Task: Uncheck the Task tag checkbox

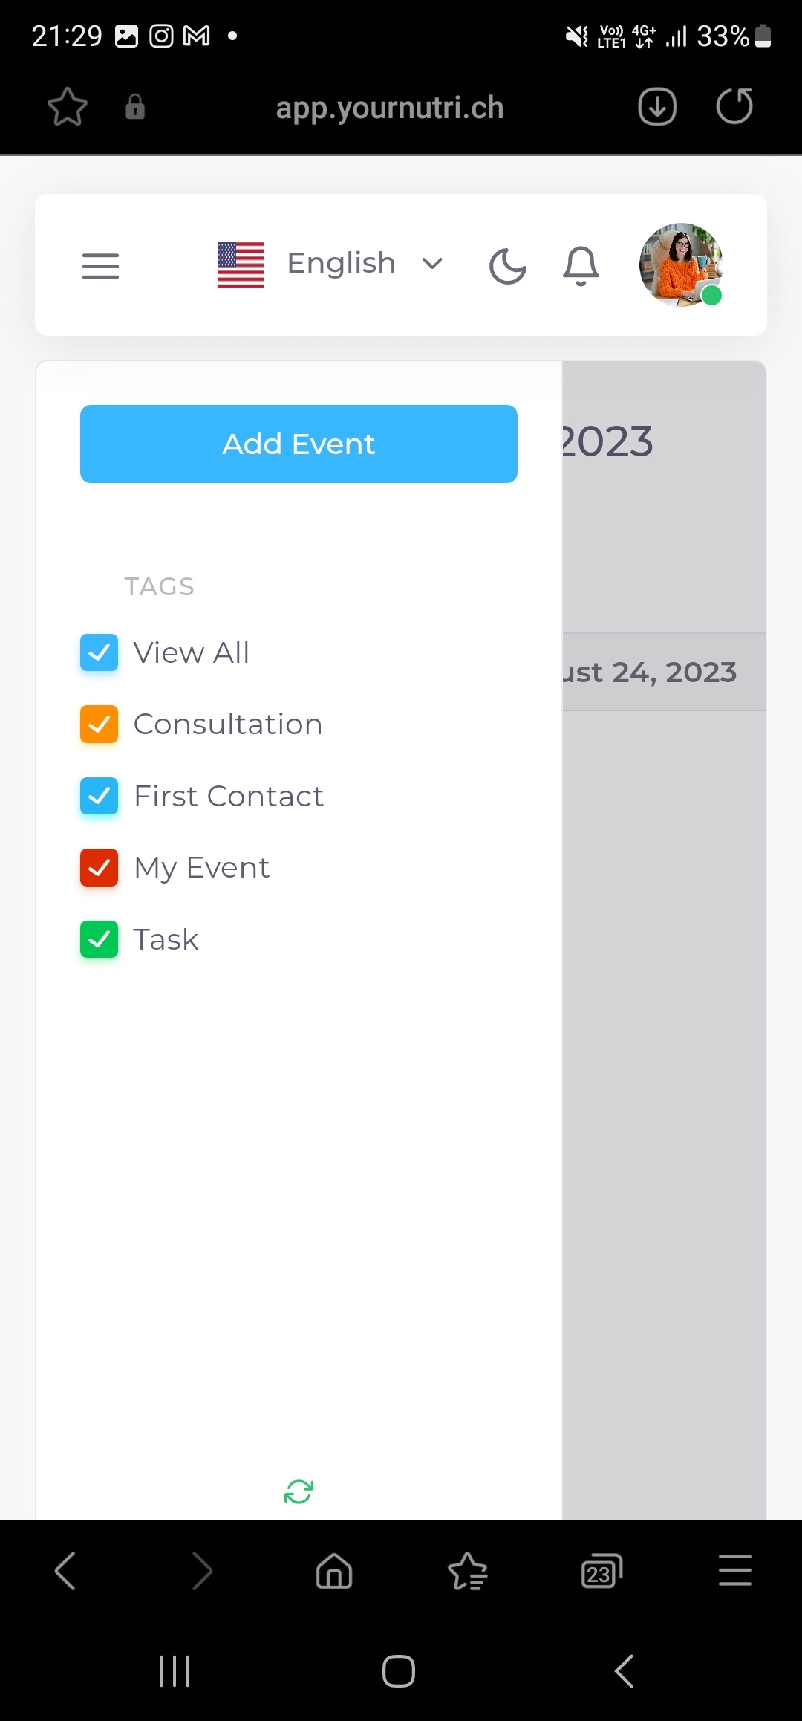Action: point(99,939)
